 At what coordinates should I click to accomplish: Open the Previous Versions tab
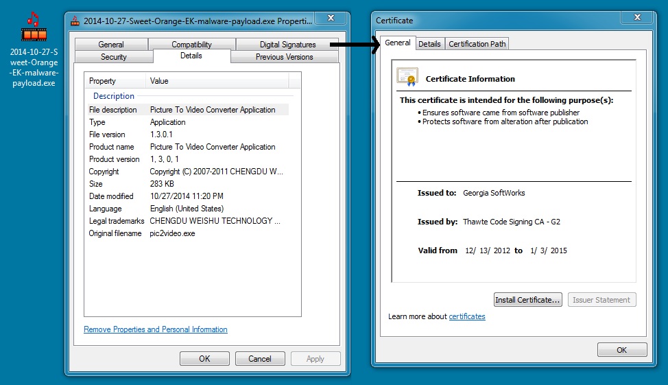284,57
